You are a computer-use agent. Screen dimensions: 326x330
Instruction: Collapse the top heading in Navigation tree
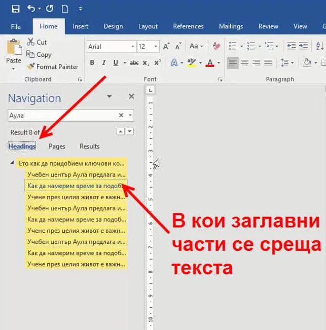[x=12, y=163]
